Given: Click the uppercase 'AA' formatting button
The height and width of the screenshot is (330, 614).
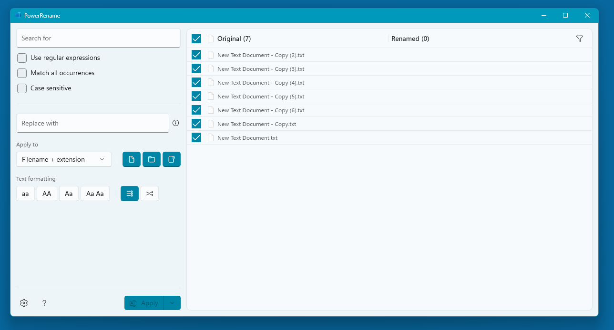Looking at the screenshot, I should (47, 194).
